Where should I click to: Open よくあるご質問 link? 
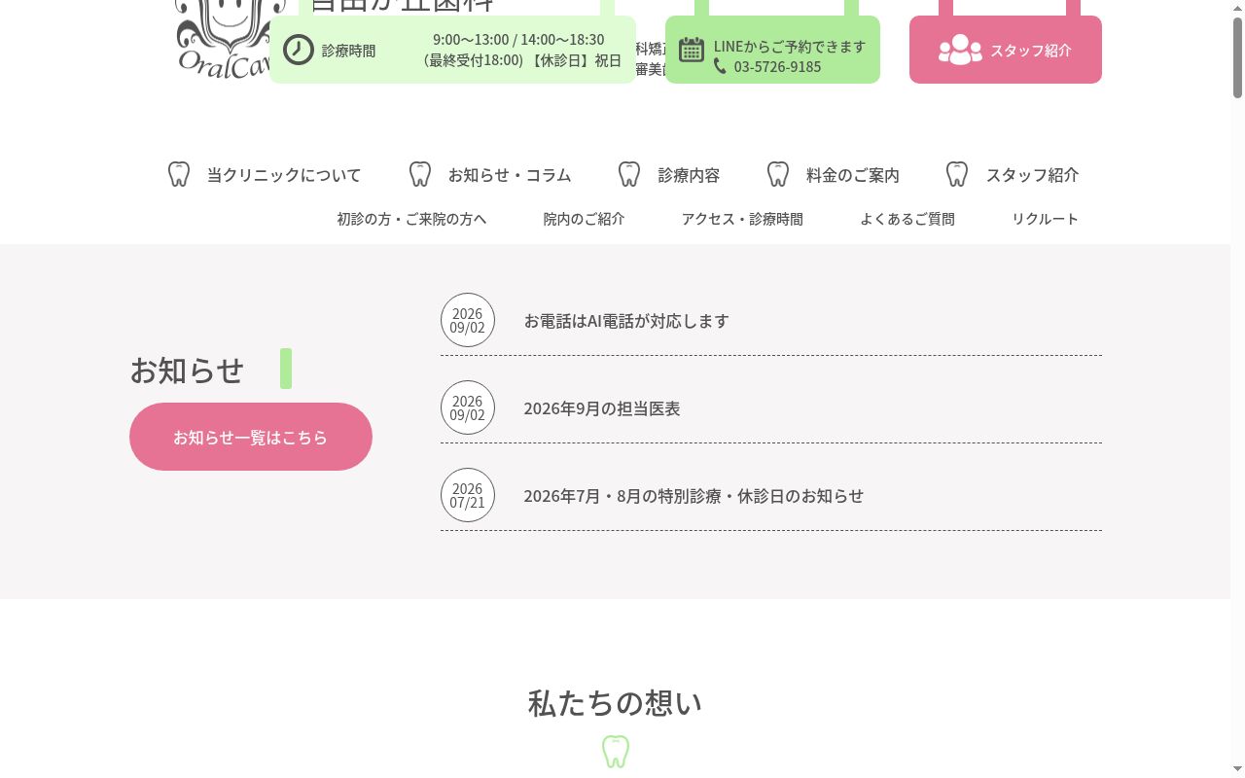click(907, 219)
